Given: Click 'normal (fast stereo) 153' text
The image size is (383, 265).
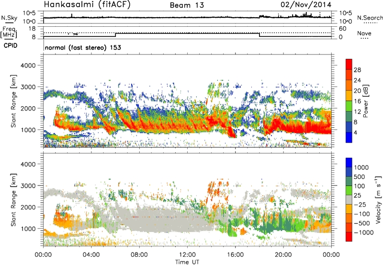Looking at the screenshot, I should tap(83, 47).
